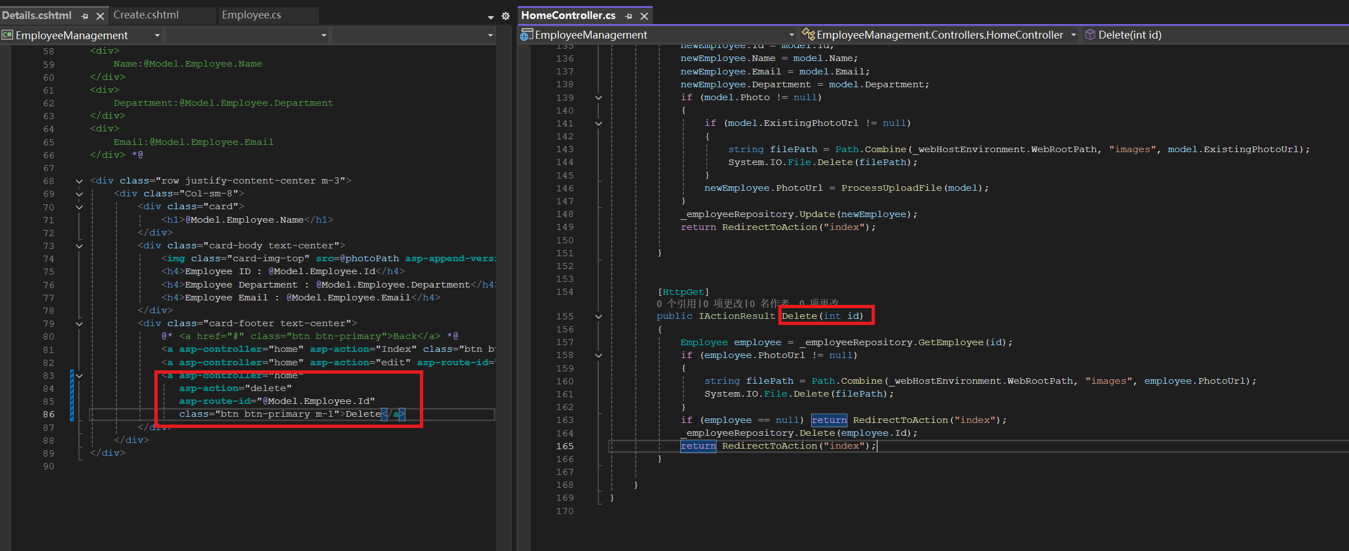Open the '0 名作者' CodeLens authors link
Image resolution: width=1349 pixels, height=551 pixels.
(770, 304)
